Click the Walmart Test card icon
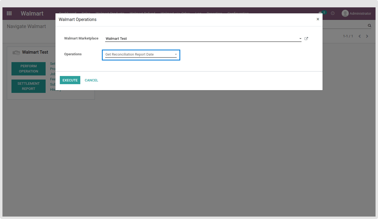This screenshot has width=378, height=219. pyautogui.click(x=16, y=53)
